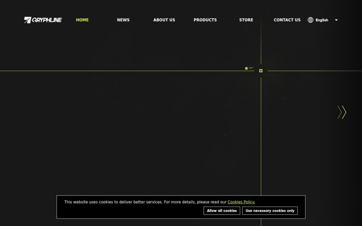The image size is (362, 226).
Task: Choose Use necessary cookies only
Action: pyautogui.click(x=270, y=210)
